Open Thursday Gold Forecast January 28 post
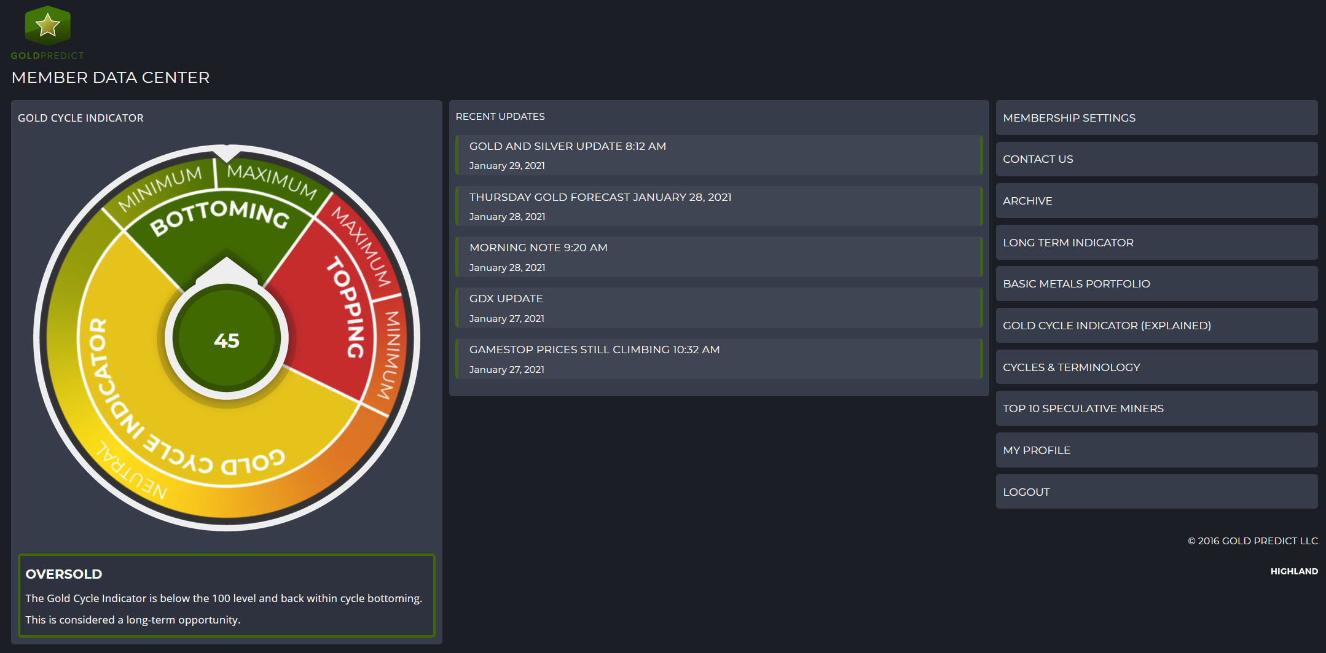This screenshot has height=653, width=1326. pos(600,197)
